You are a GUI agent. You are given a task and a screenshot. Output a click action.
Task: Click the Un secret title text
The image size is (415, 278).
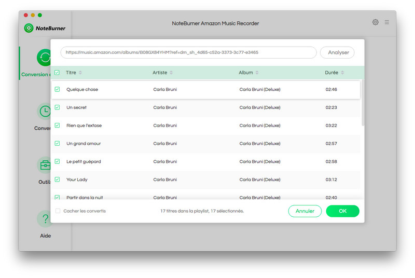[x=76, y=107]
